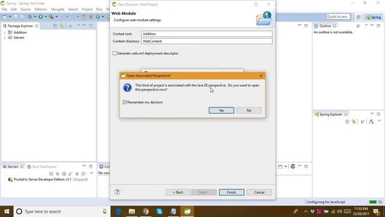The height and width of the screenshot is (217, 385).
Task: Click the stop server icon in Servers view
Action: [77, 174]
